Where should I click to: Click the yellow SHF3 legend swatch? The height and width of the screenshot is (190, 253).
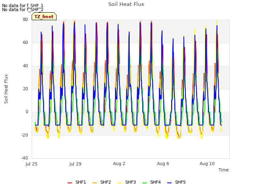119,183
